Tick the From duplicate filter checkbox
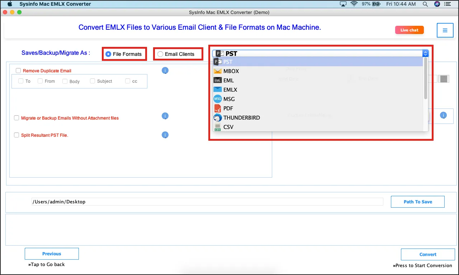This screenshot has width=459, height=275. [x=40, y=81]
